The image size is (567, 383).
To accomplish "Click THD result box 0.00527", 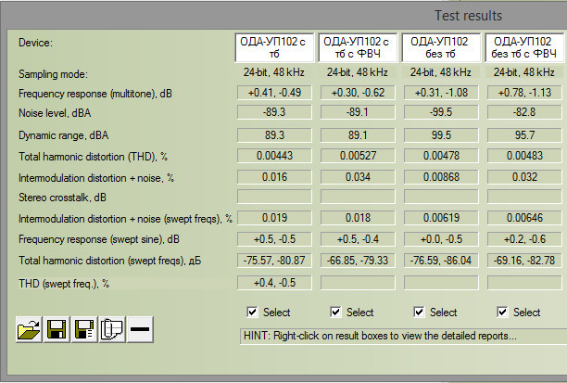I will click(358, 156).
